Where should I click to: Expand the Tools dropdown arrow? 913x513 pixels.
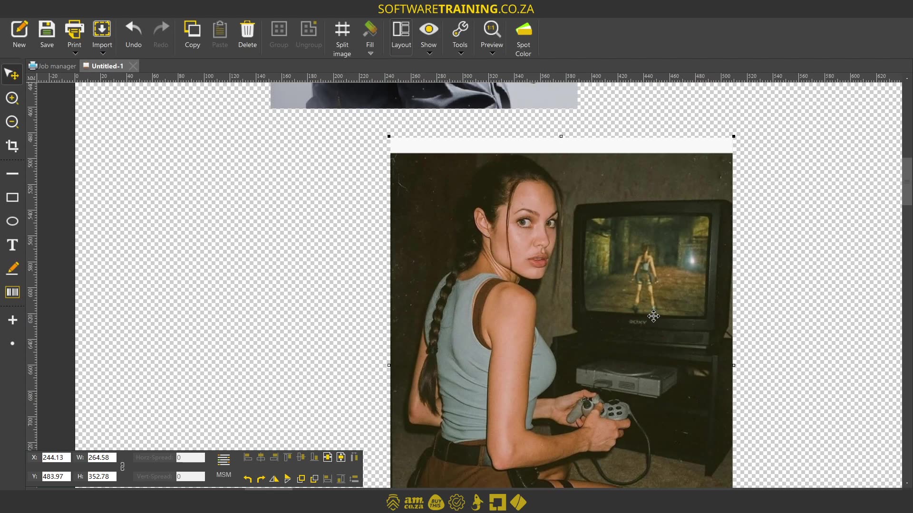(x=460, y=54)
